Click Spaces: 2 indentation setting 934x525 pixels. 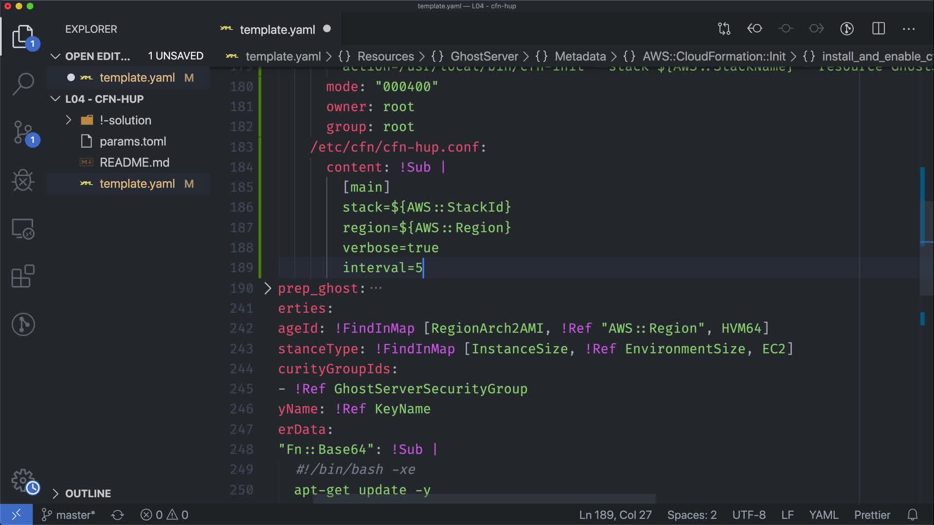pos(691,515)
